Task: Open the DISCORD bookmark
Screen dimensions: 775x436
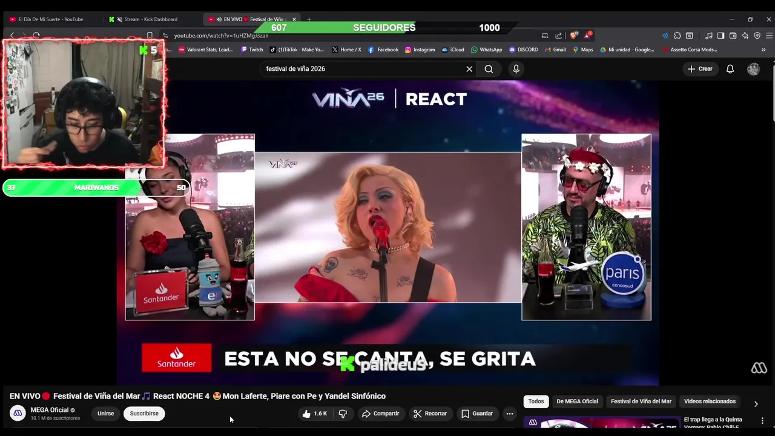Action: click(x=523, y=50)
